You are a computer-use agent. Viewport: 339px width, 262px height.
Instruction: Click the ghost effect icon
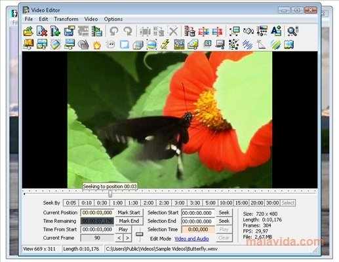pyautogui.click(x=111, y=45)
